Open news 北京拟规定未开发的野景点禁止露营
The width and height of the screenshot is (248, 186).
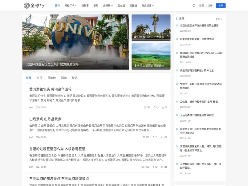coord(199,25)
